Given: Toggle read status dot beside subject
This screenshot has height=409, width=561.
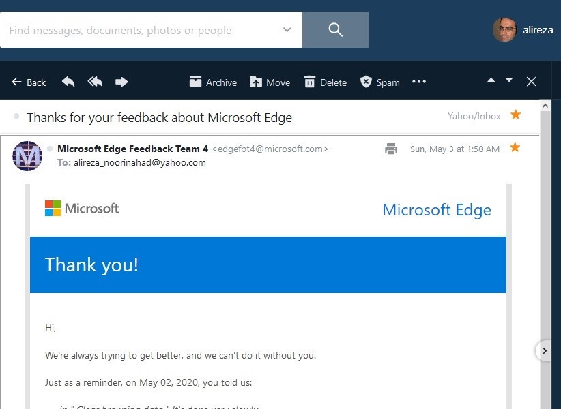Looking at the screenshot, I should point(16,116).
